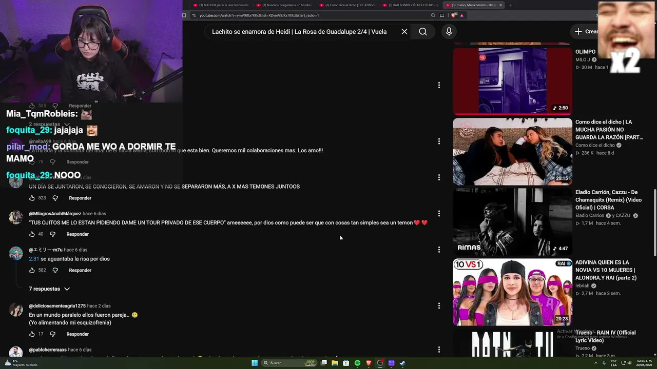Screen dimensions: 657x369
Task: Start voice search with the microphone
Action: (449, 32)
